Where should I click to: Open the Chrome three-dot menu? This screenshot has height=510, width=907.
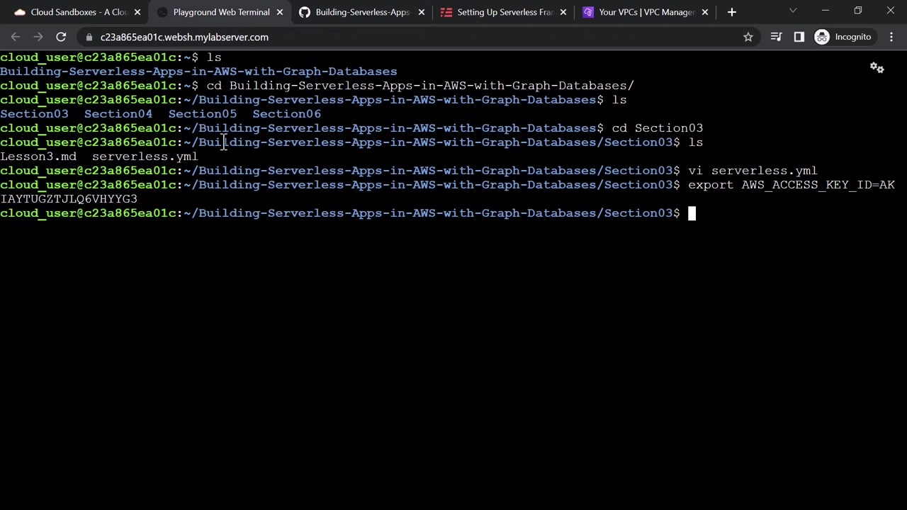click(x=891, y=37)
